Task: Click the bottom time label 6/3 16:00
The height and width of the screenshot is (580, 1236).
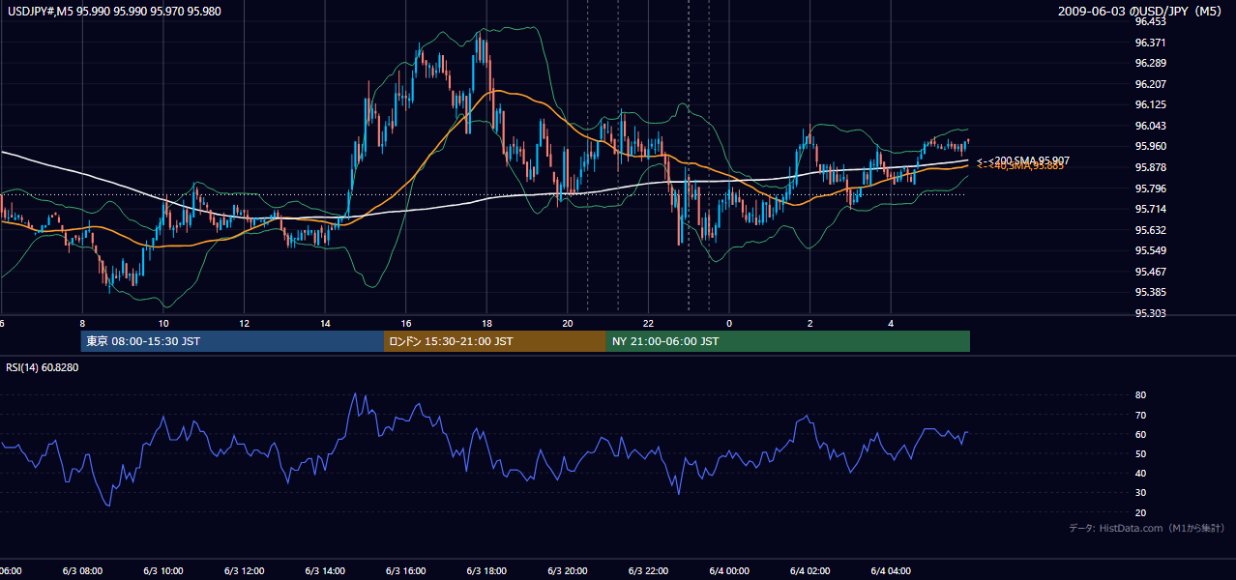Action: click(406, 571)
